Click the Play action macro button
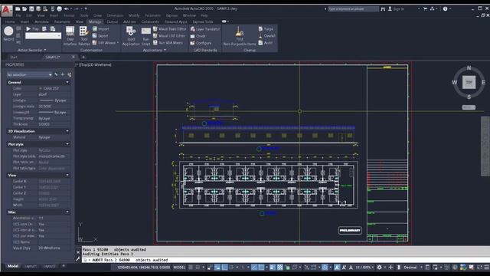Image resolution: width=490 pixels, height=276 pixels. [32, 29]
